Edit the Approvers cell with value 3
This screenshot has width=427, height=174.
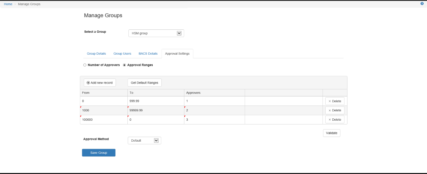(x=214, y=120)
